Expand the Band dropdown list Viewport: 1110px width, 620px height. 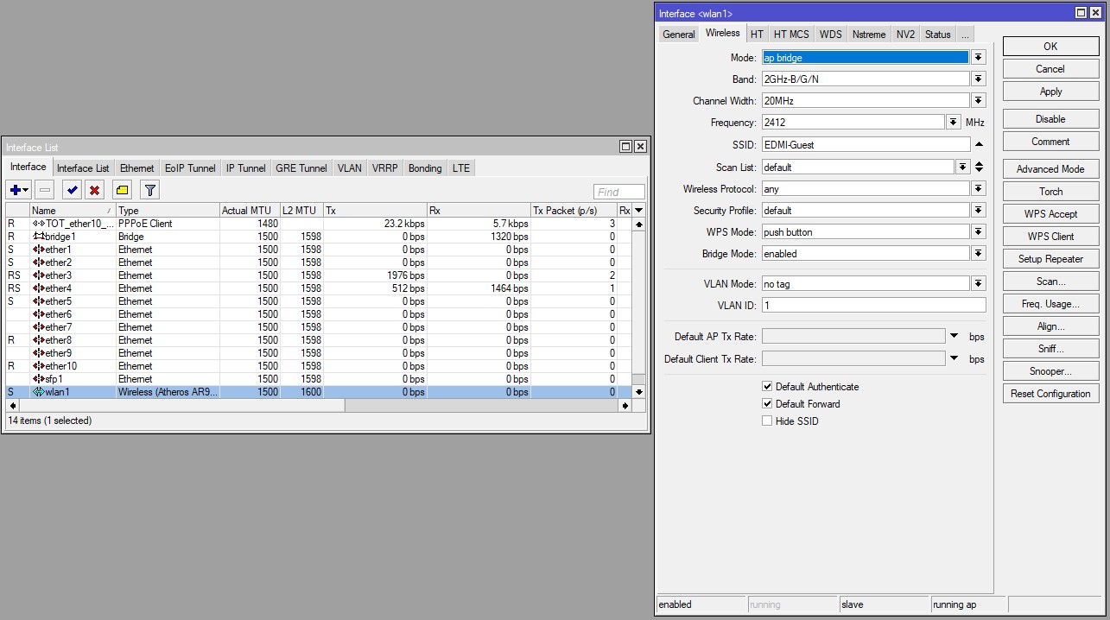(979, 79)
